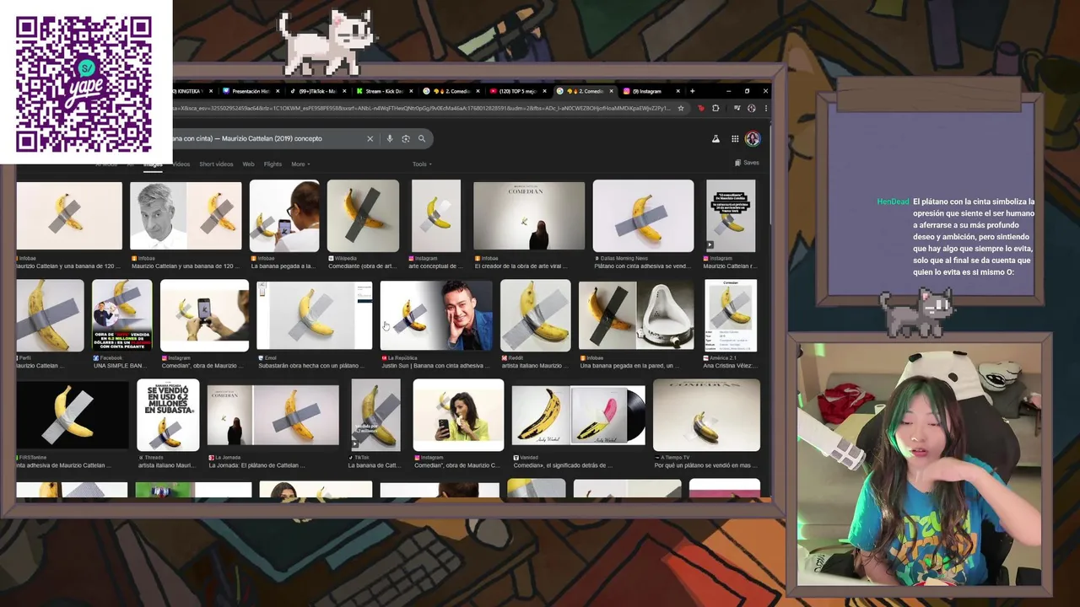Start voice search with microphone icon

tap(390, 138)
